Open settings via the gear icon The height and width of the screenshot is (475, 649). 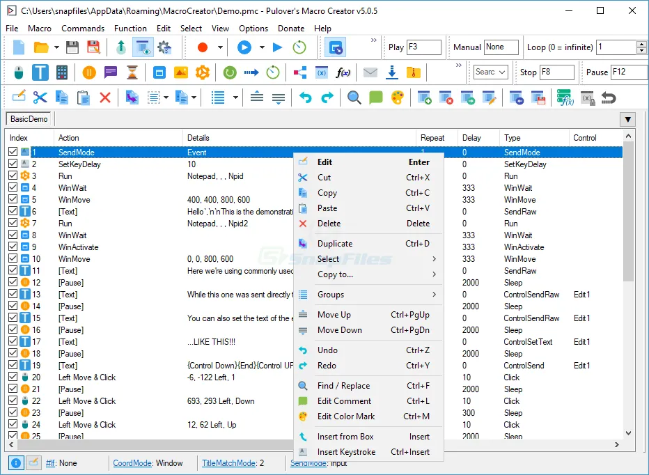[x=164, y=47]
